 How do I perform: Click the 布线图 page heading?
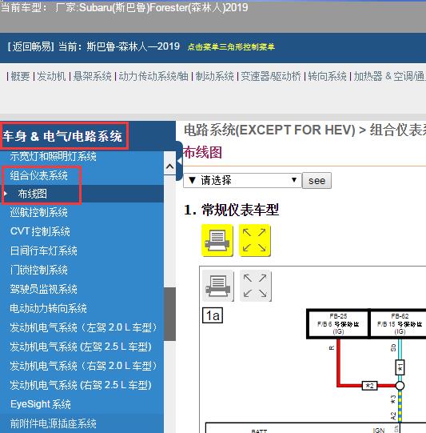point(203,152)
